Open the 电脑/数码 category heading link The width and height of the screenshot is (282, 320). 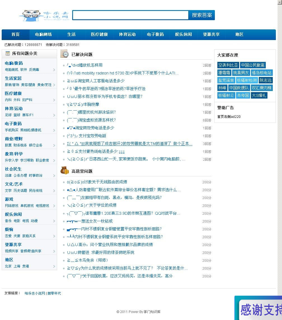(14, 63)
